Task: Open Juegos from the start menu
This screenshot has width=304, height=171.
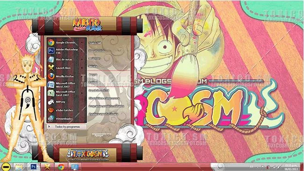Action: [93, 74]
